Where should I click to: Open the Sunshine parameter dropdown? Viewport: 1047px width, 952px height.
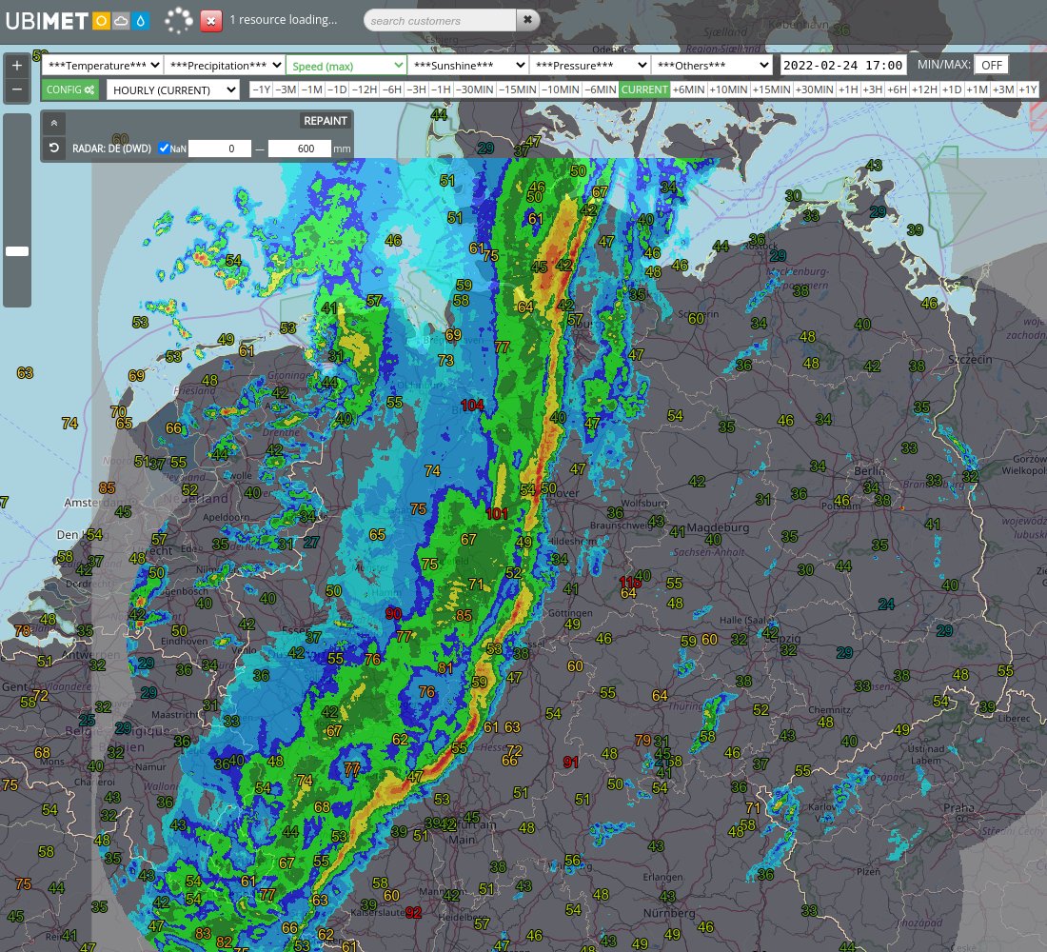[x=468, y=66]
